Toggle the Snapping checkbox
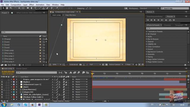 (x=76, y=8)
